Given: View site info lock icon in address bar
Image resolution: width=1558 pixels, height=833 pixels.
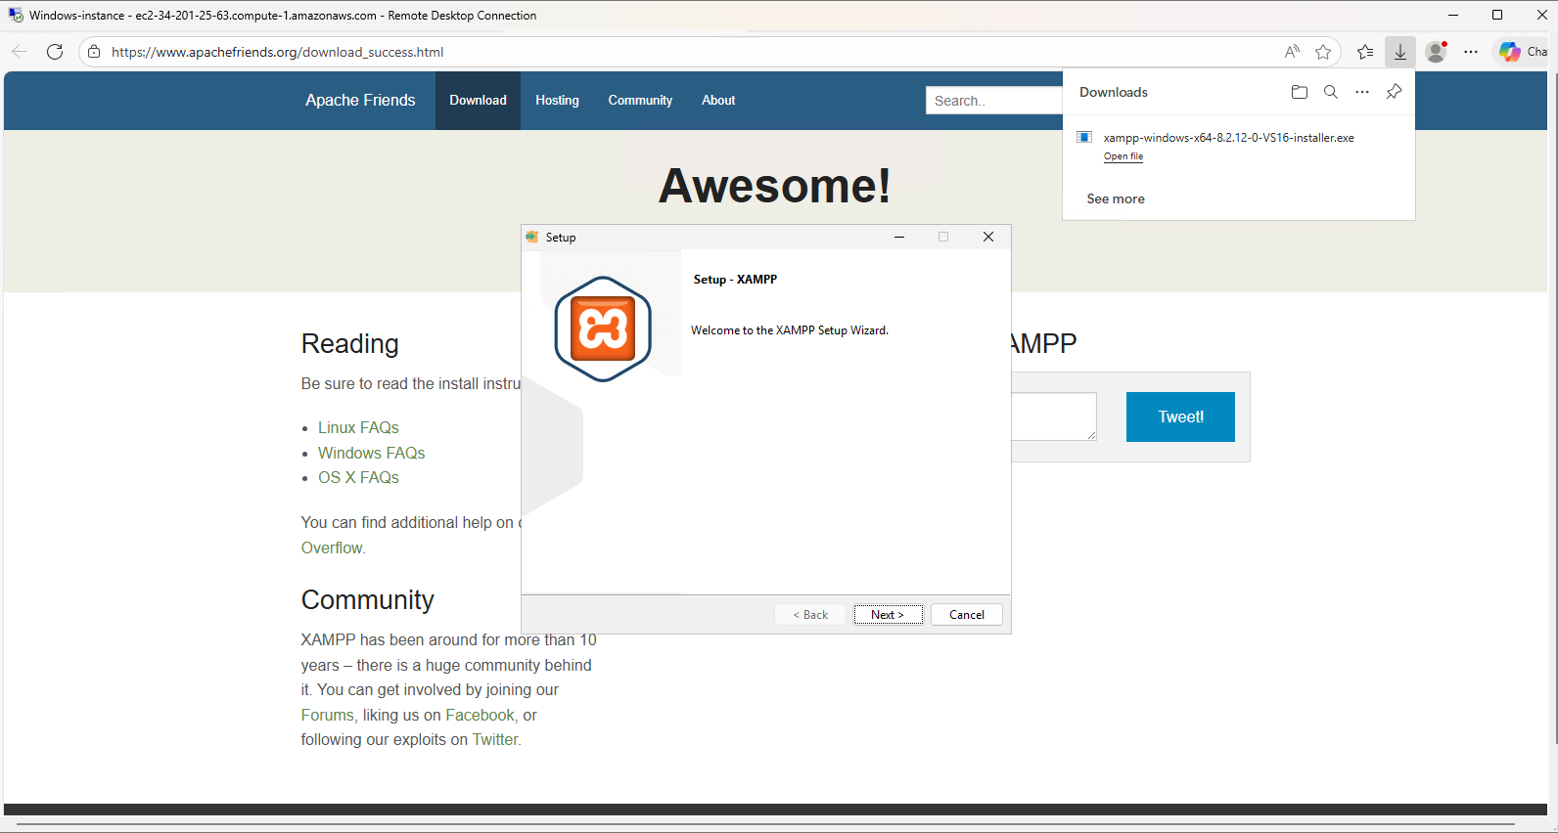Looking at the screenshot, I should (94, 52).
